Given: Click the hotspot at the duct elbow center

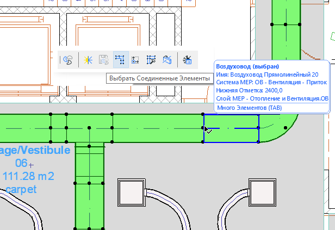Looking at the screenshot, I should tap(286, 128).
